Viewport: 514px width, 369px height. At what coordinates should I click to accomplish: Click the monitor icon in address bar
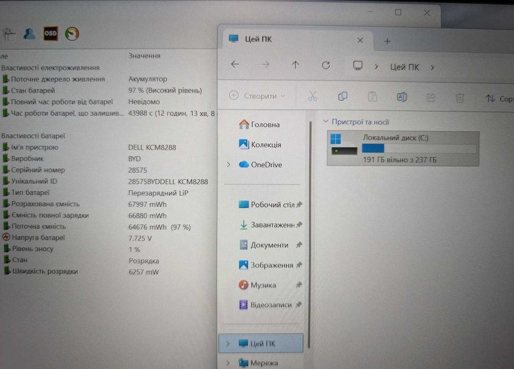click(x=358, y=66)
